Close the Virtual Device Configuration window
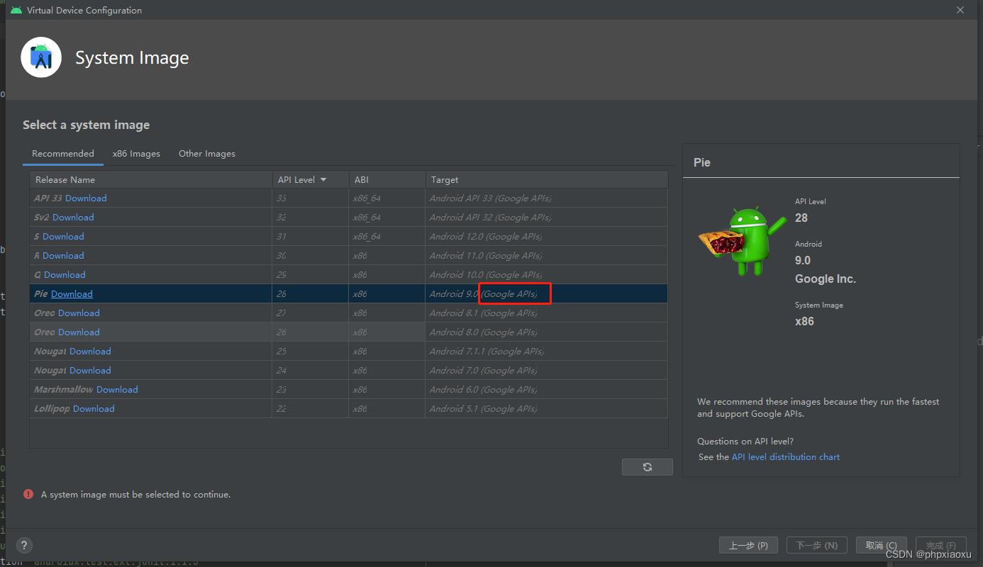Viewport: 983px width, 567px height. tap(960, 10)
